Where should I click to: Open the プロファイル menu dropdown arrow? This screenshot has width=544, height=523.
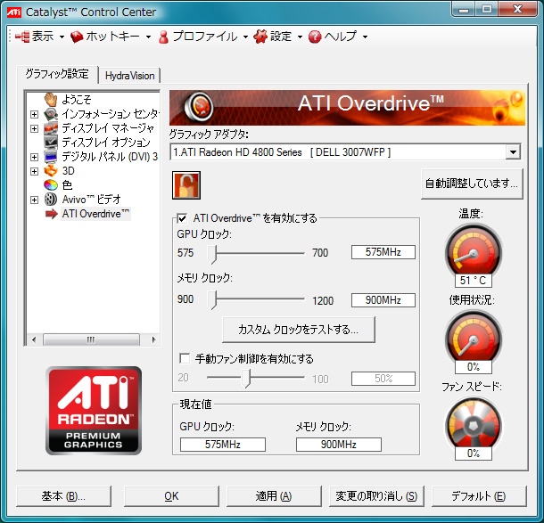click(x=245, y=37)
